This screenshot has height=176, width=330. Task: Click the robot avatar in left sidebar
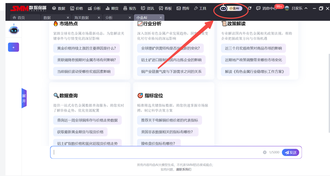click(x=13, y=29)
